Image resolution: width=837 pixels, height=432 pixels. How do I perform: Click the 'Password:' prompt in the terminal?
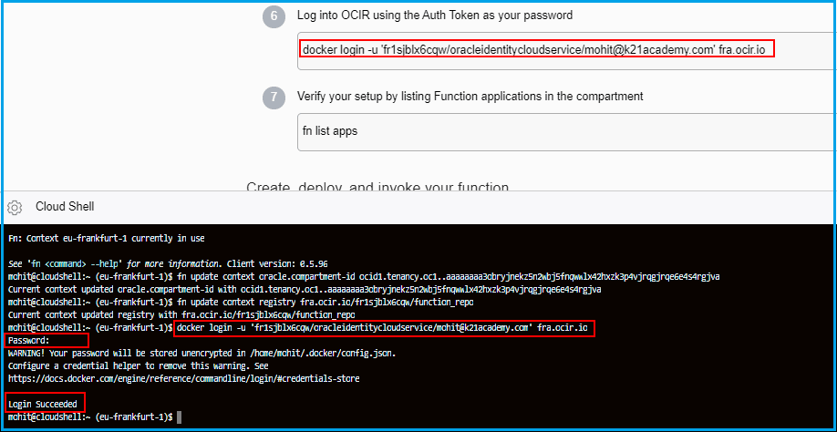pos(28,340)
